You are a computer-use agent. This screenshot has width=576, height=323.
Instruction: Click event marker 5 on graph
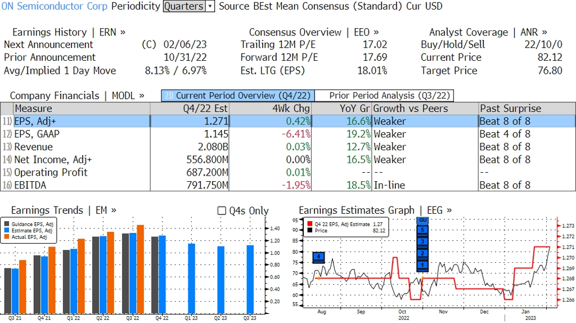(423, 230)
